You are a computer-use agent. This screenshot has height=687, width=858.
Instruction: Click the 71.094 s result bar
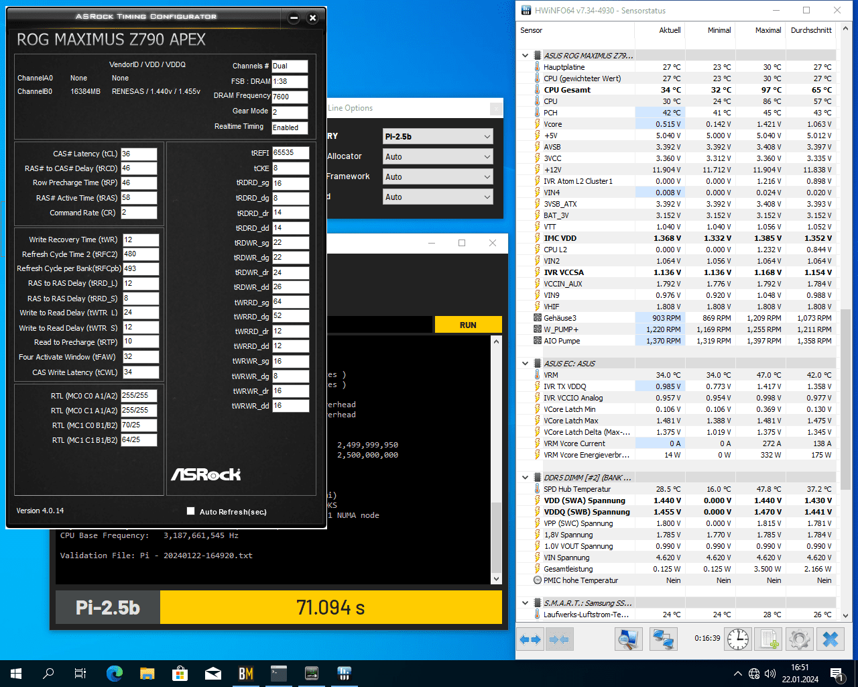330,607
